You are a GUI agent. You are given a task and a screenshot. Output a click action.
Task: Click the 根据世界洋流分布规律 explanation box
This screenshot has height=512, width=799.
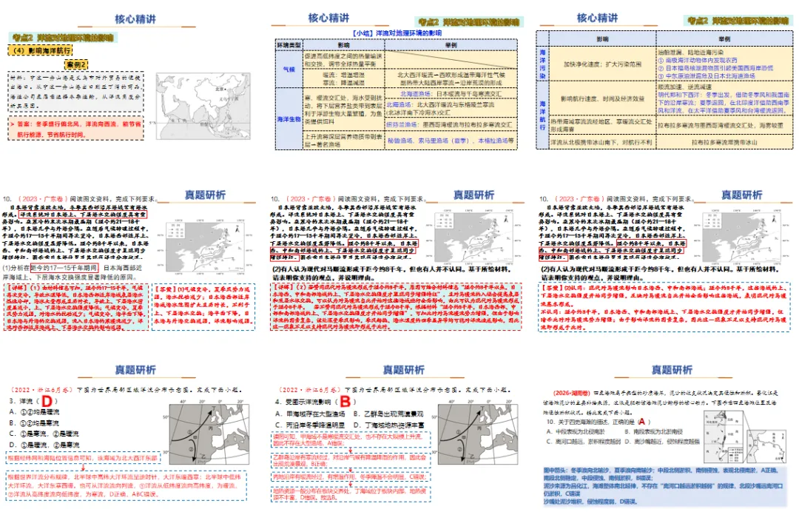pyautogui.click(x=127, y=485)
